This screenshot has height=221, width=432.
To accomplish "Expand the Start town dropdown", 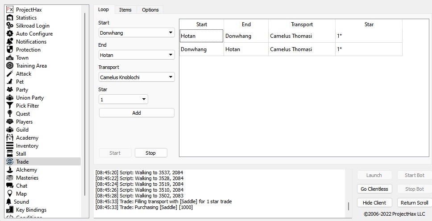I will [x=137, y=33].
